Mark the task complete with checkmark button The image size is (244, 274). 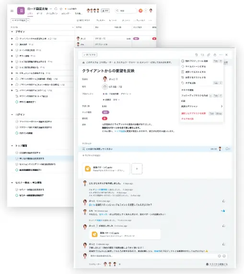[x=90, y=55]
